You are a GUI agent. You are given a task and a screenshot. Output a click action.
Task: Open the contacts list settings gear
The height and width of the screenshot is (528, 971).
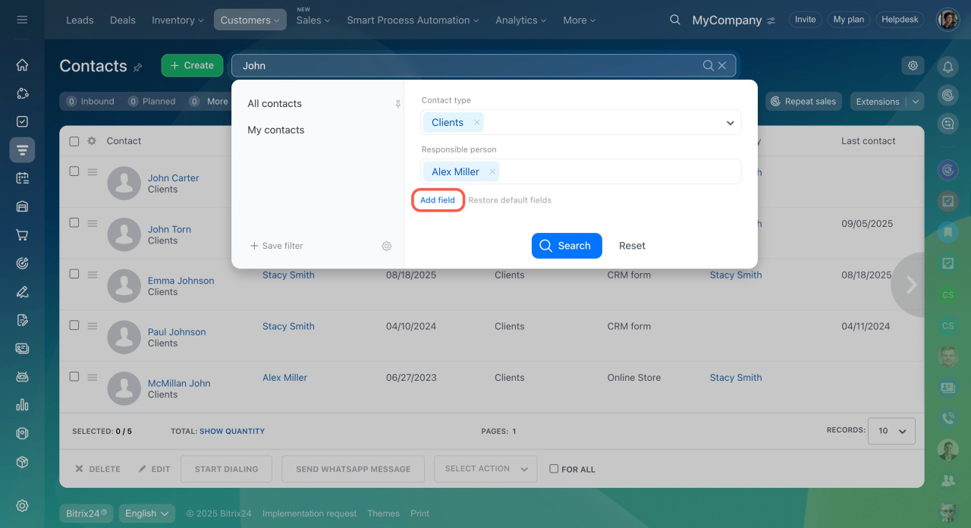coord(913,66)
